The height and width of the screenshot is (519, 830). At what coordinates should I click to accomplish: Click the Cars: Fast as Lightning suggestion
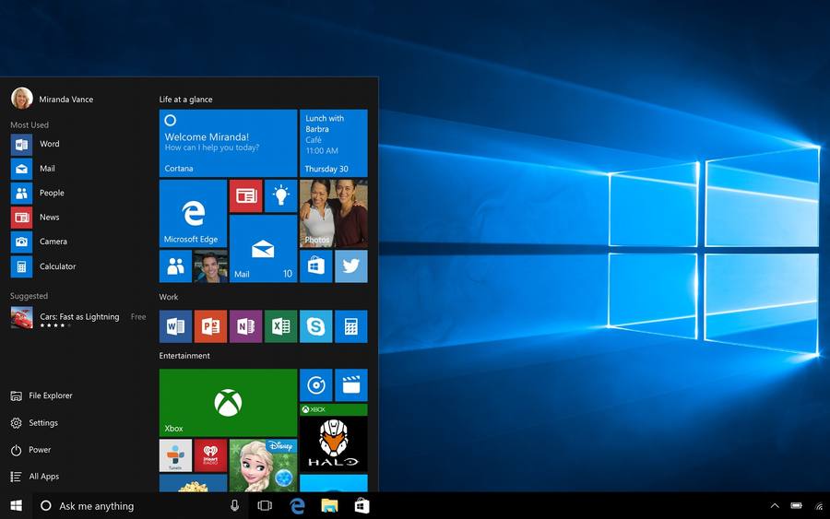coord(77,318)
